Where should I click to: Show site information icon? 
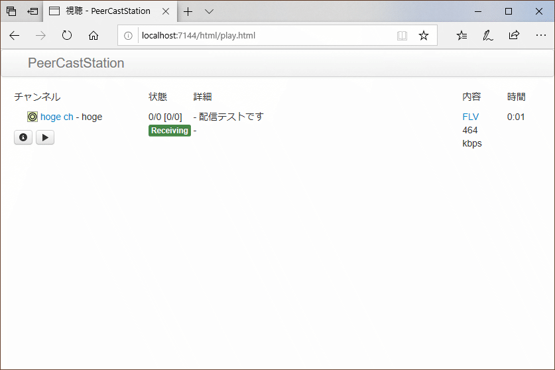(x=128, y=35)
